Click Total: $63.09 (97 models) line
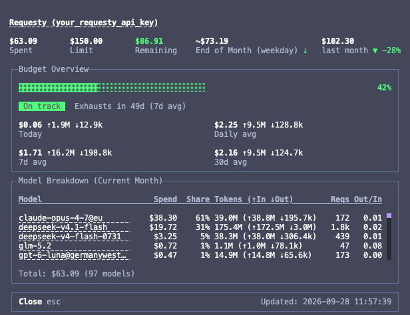Viewport: 410px width, 315px height. pyautogui.click(x=77, y=274)
